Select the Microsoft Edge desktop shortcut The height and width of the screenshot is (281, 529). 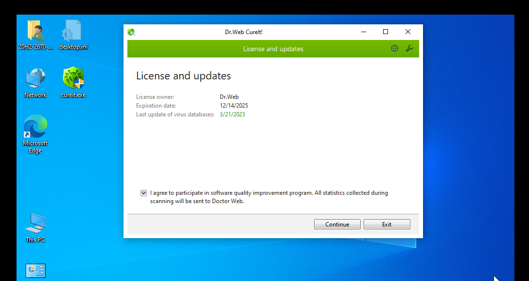[35, 134]
